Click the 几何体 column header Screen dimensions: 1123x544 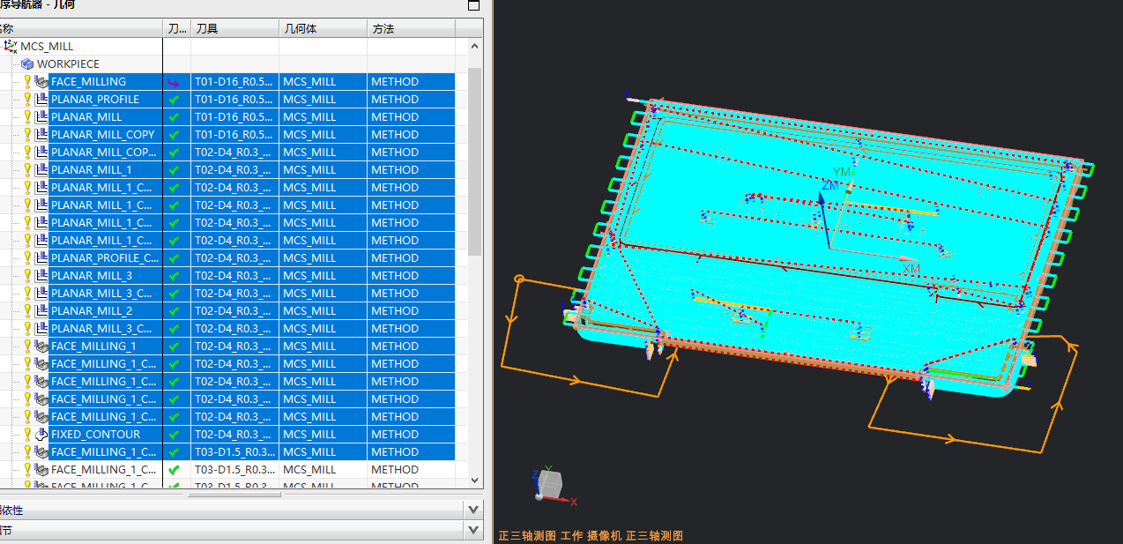coord(323,29)
